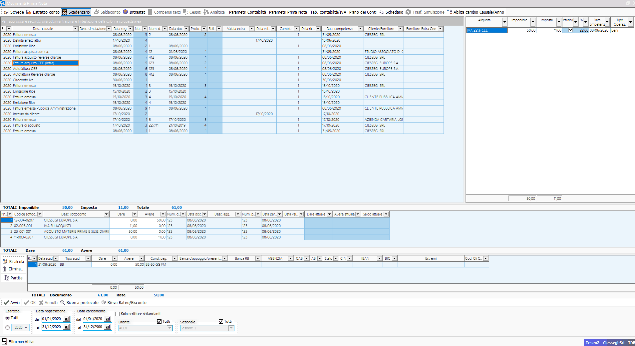Select the Giroconto Iva row
This screenshot has height=346, width=635.
click(222, 80)
